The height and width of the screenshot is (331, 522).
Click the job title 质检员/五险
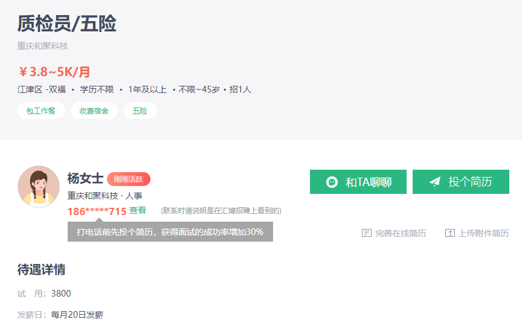66,24
